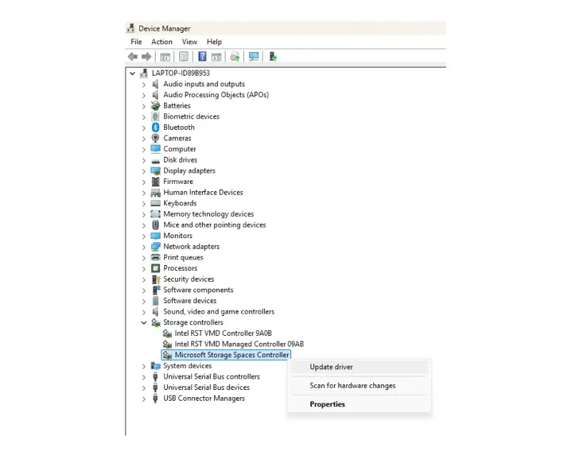Collapse the Storage controllers category
571x457 pixels.
point(144,322)
